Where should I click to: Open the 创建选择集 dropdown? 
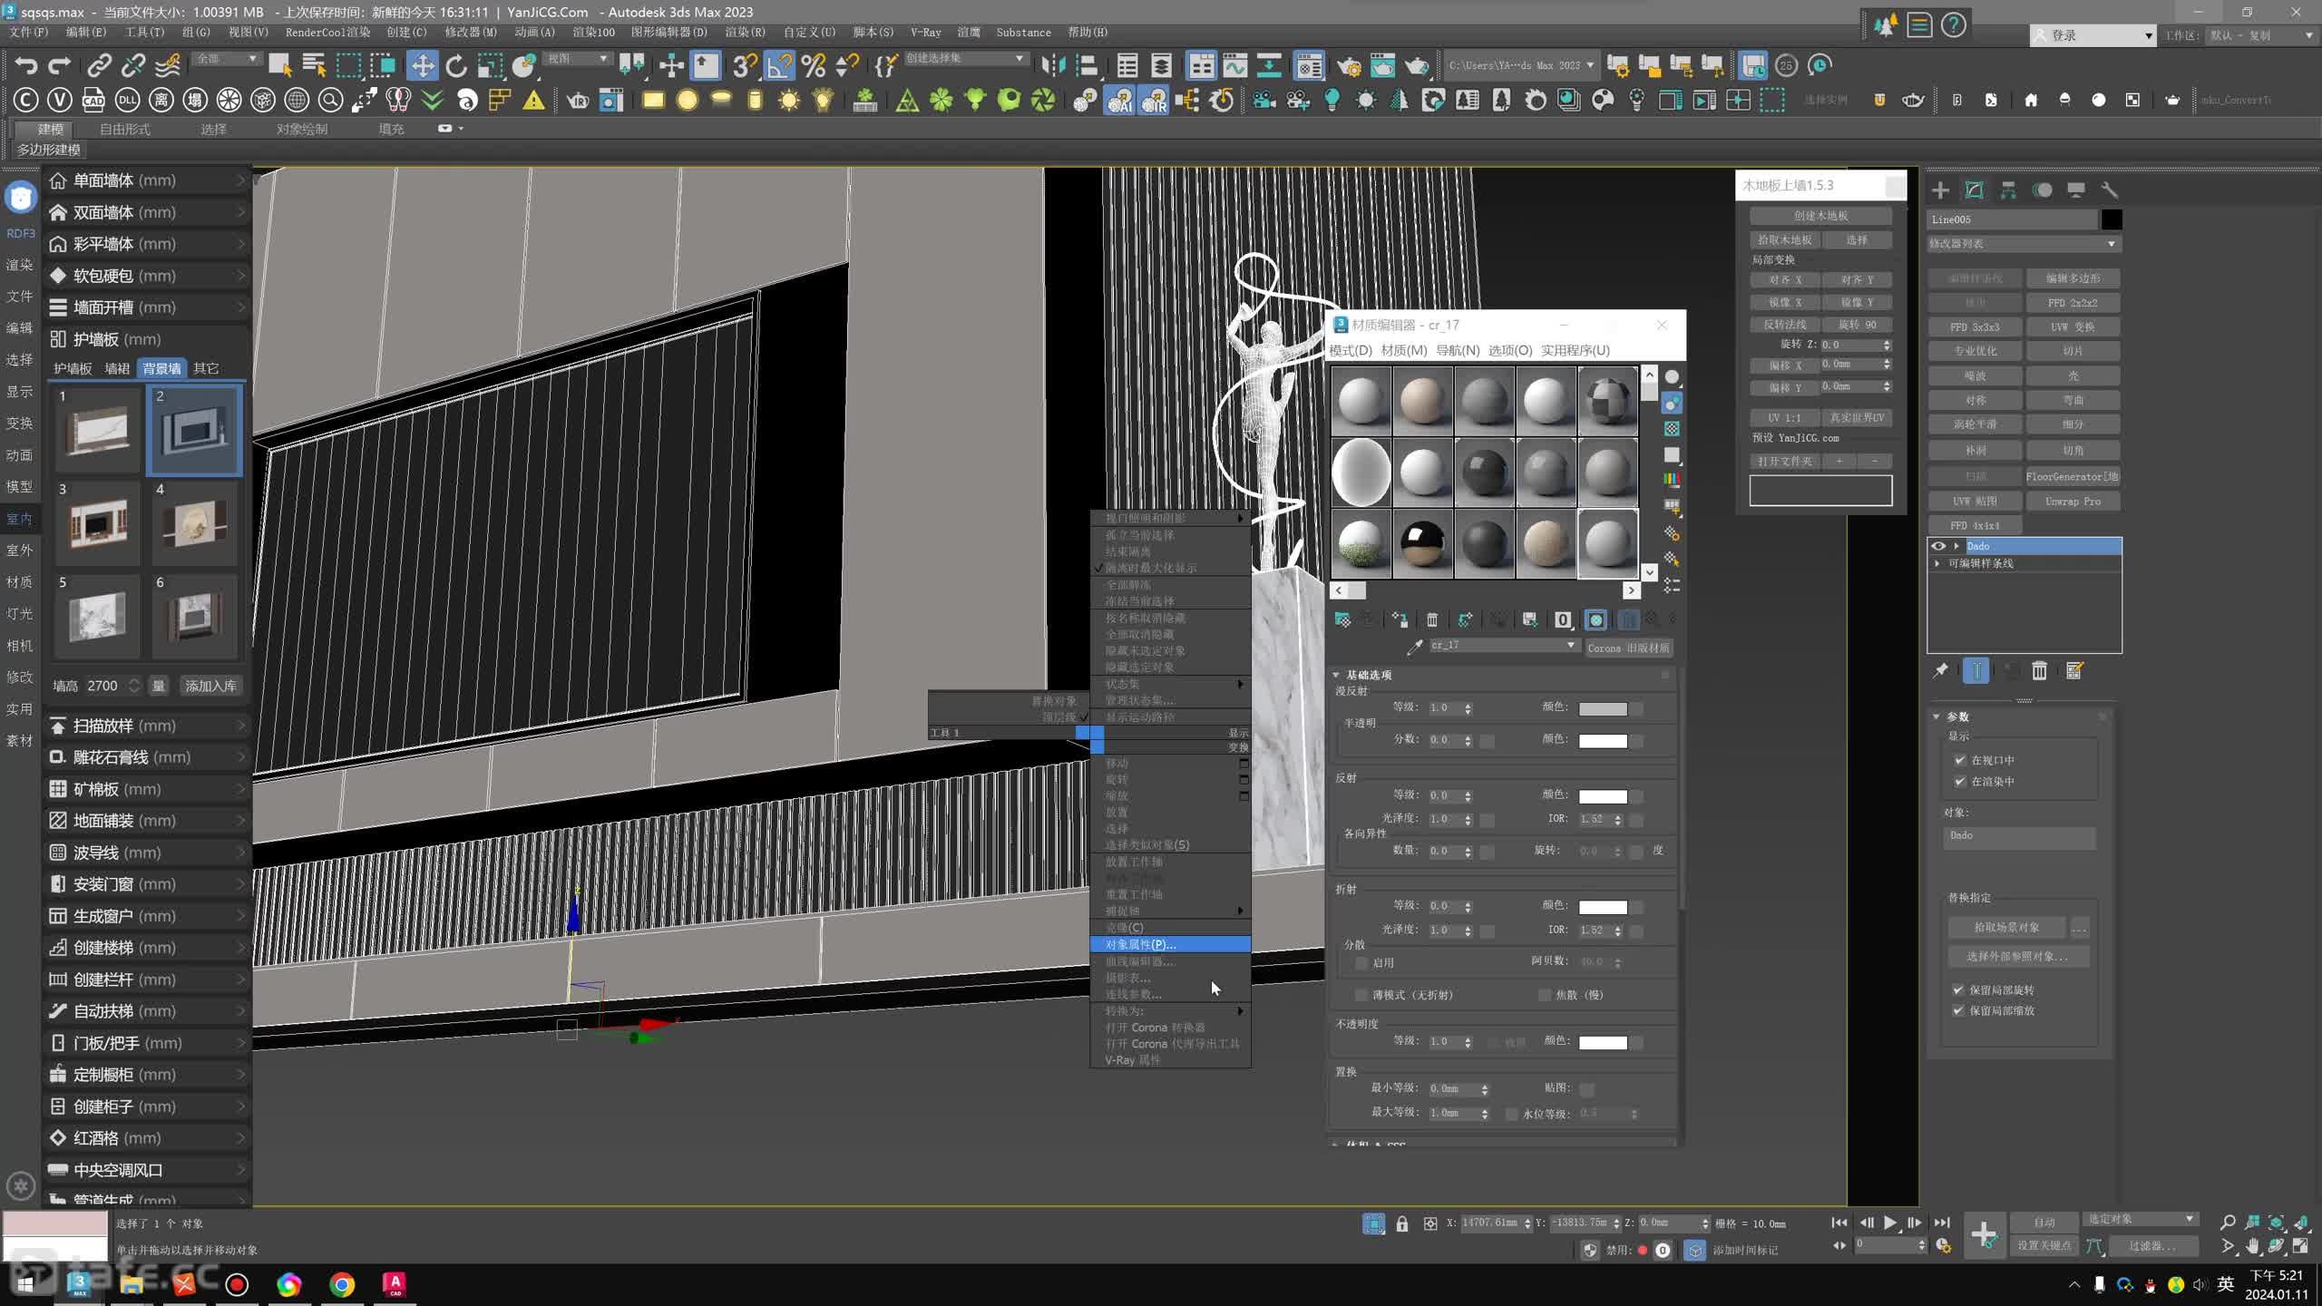965,58
